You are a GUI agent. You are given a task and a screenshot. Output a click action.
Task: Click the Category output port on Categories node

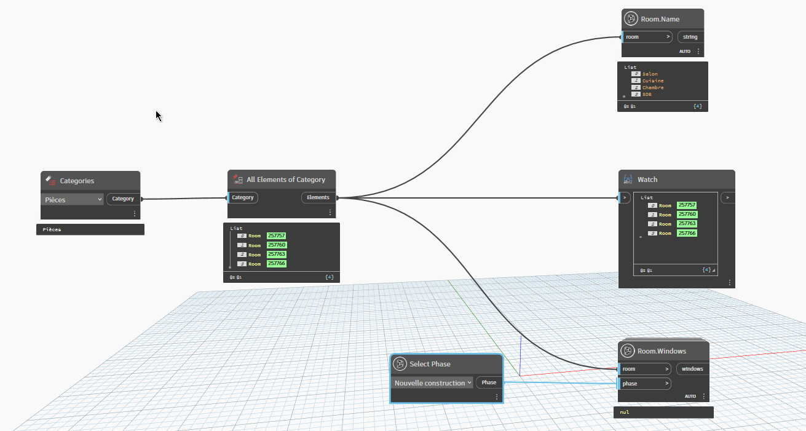pos(123,199)
